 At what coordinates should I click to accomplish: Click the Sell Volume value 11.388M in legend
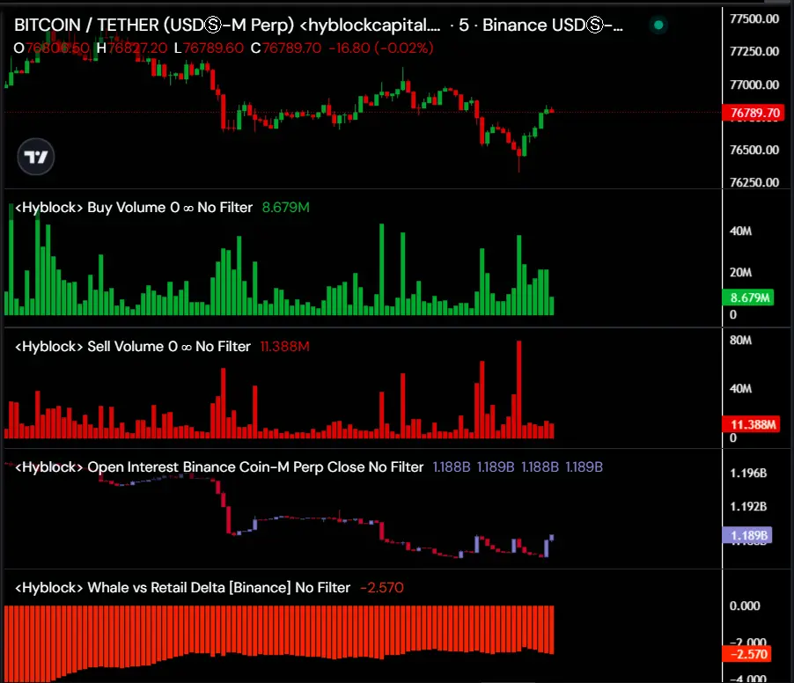[284, 346]
